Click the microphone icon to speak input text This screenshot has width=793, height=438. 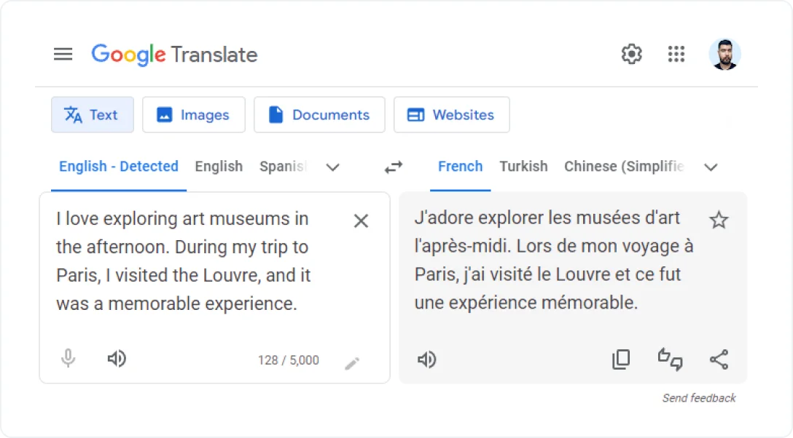tap(68, 359)
